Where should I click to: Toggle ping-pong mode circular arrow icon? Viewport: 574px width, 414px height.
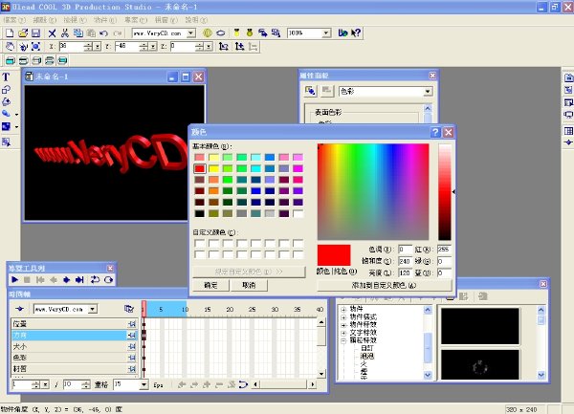pos(108,280)
